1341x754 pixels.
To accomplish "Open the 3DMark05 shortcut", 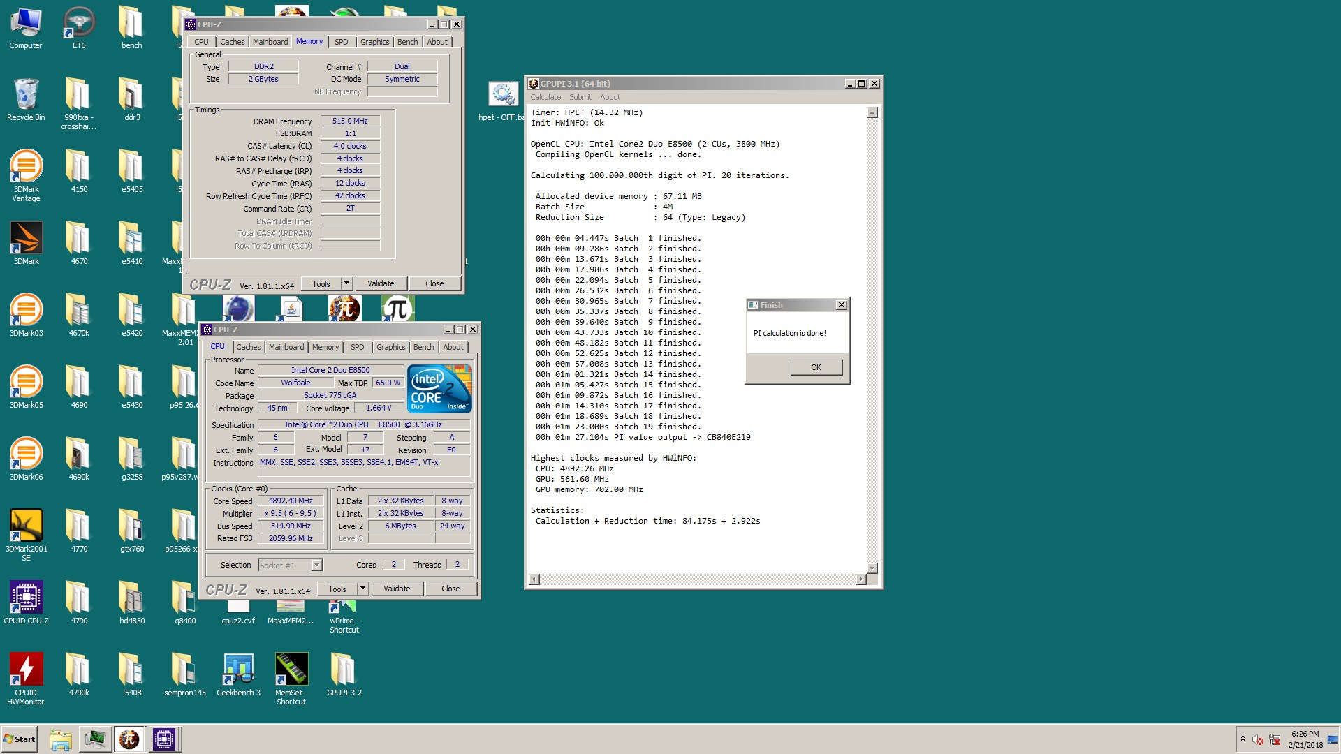I will (x=26, y=387).
